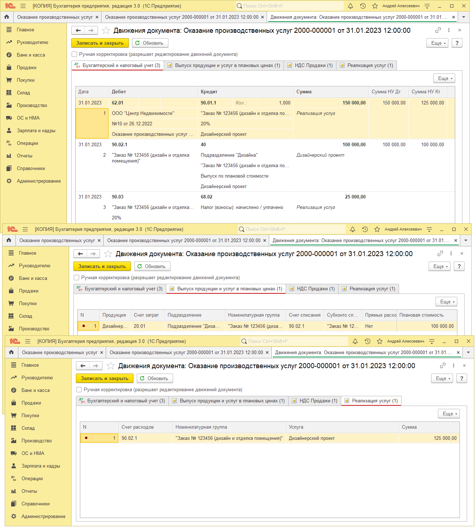Screen dimensions: 475x527
Task: Expand Еще dropdown beside help in bottom window
Action: pos(442,378)
